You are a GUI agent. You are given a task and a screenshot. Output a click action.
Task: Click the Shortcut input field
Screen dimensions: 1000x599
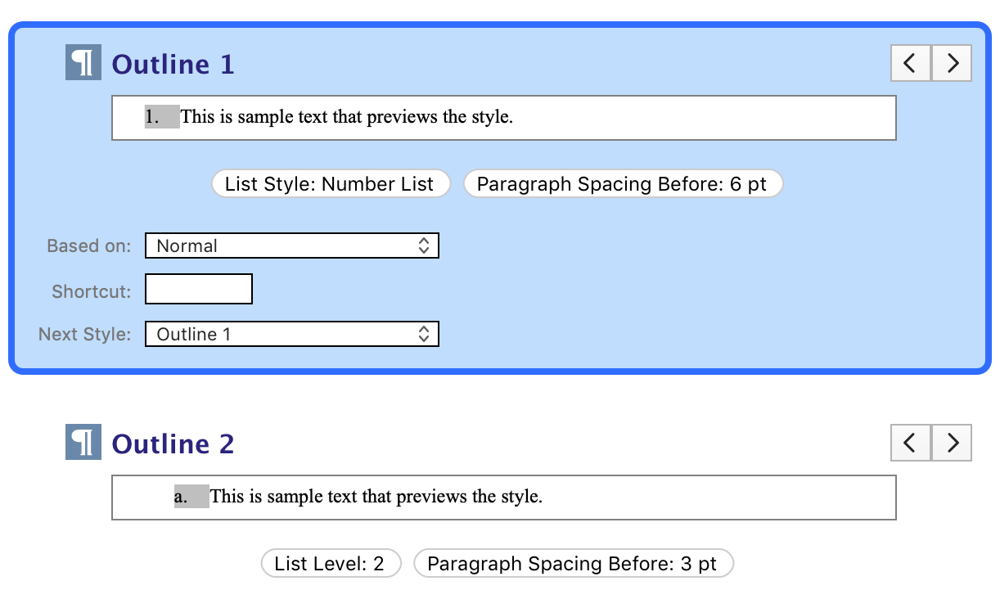199,289
